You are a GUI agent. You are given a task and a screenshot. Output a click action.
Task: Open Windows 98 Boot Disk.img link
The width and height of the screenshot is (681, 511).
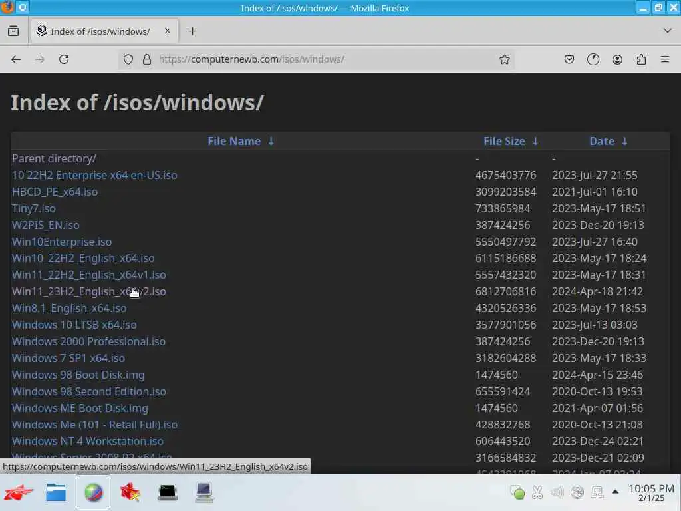(x=78, y=375)
